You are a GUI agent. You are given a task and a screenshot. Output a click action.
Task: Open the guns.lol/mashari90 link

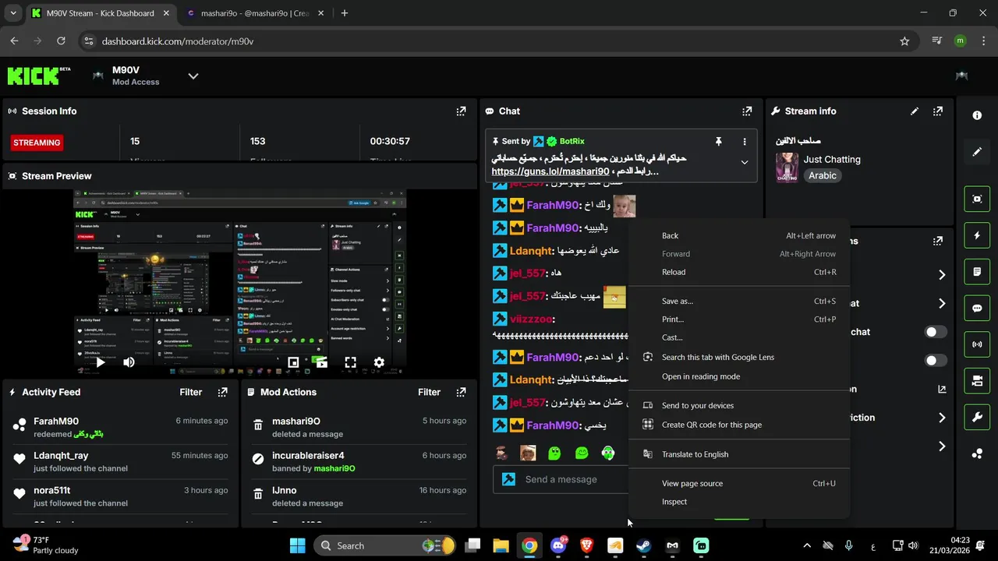tap(550, 171)
